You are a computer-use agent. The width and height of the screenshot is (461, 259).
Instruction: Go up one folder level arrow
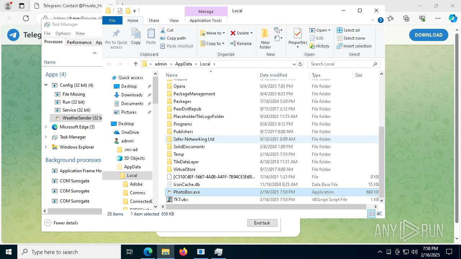[x=135, y=64]
